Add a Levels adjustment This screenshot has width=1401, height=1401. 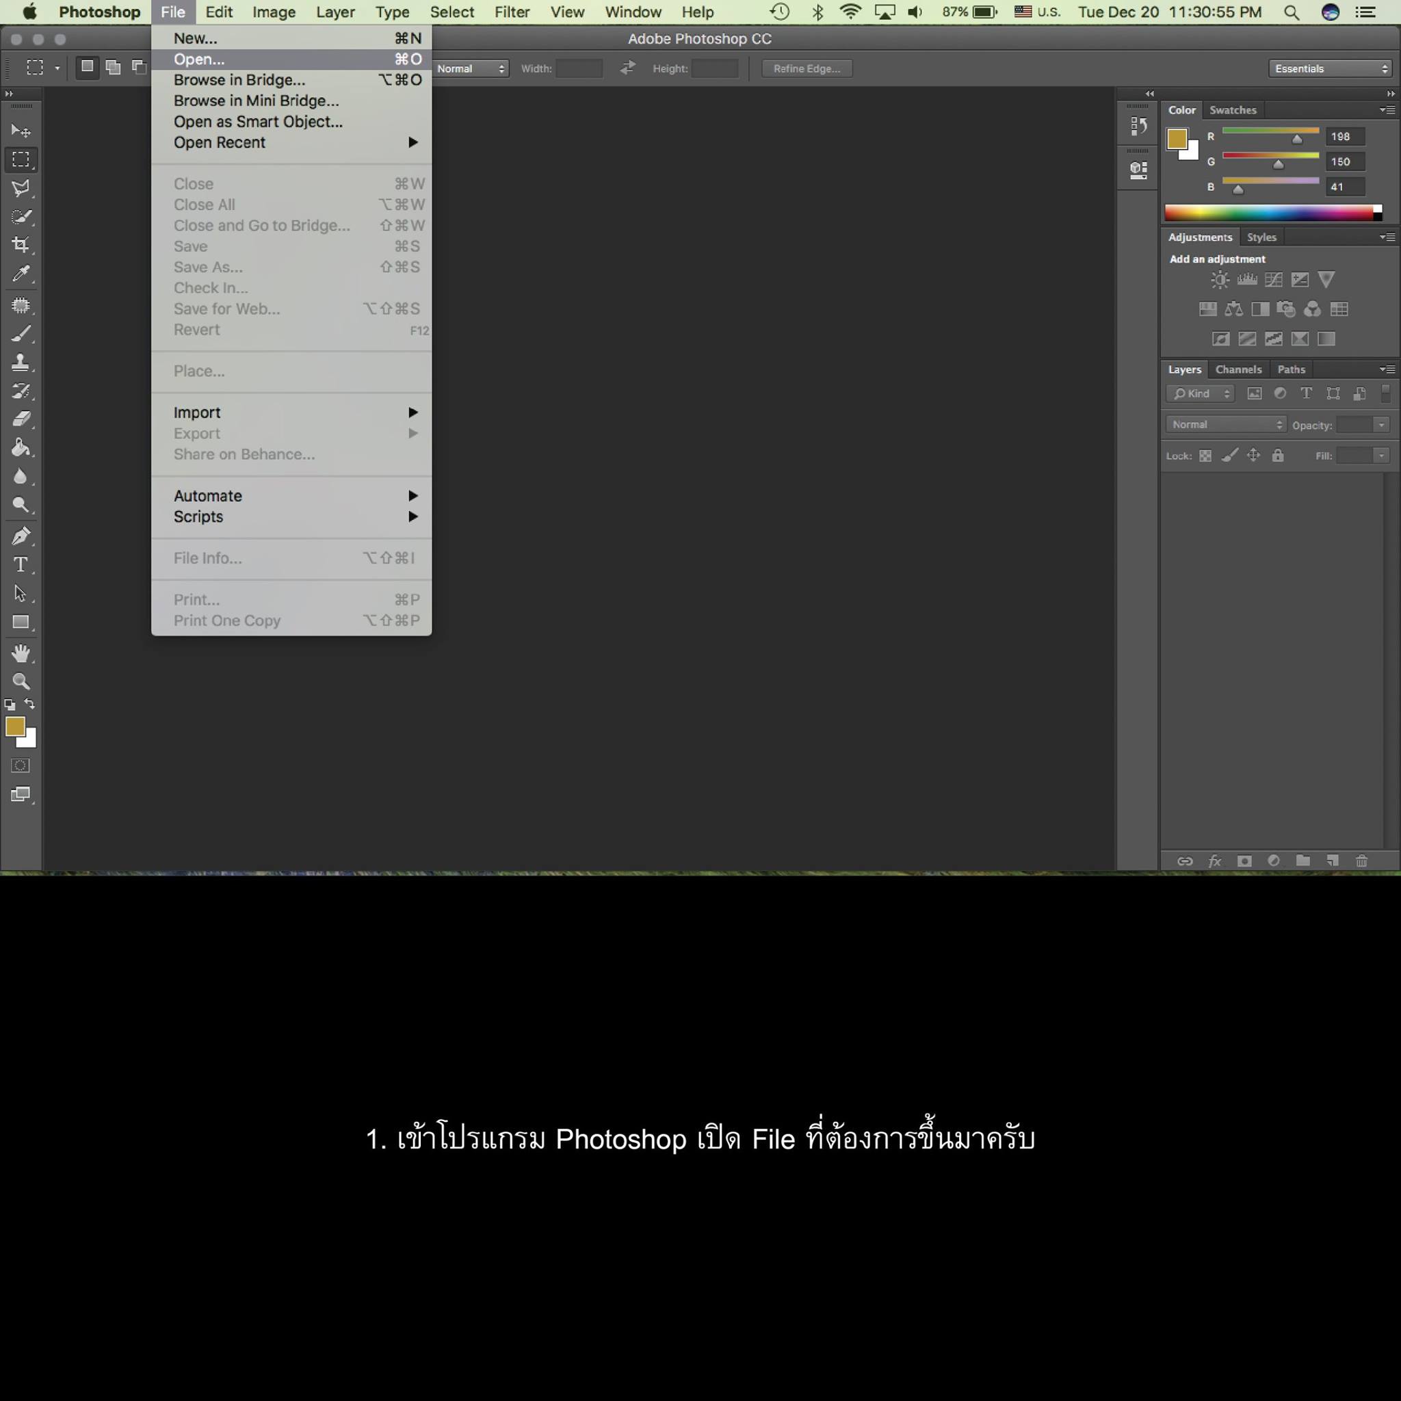tap(1246, 280)
